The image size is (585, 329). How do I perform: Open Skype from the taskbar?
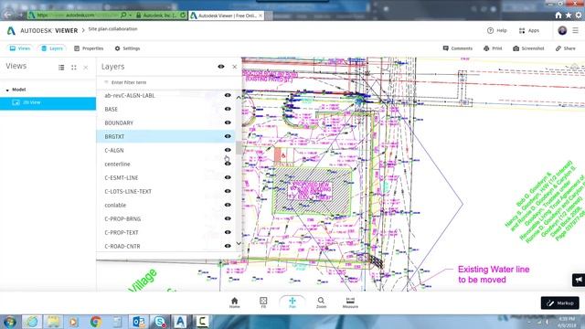[x=160, y=322]
